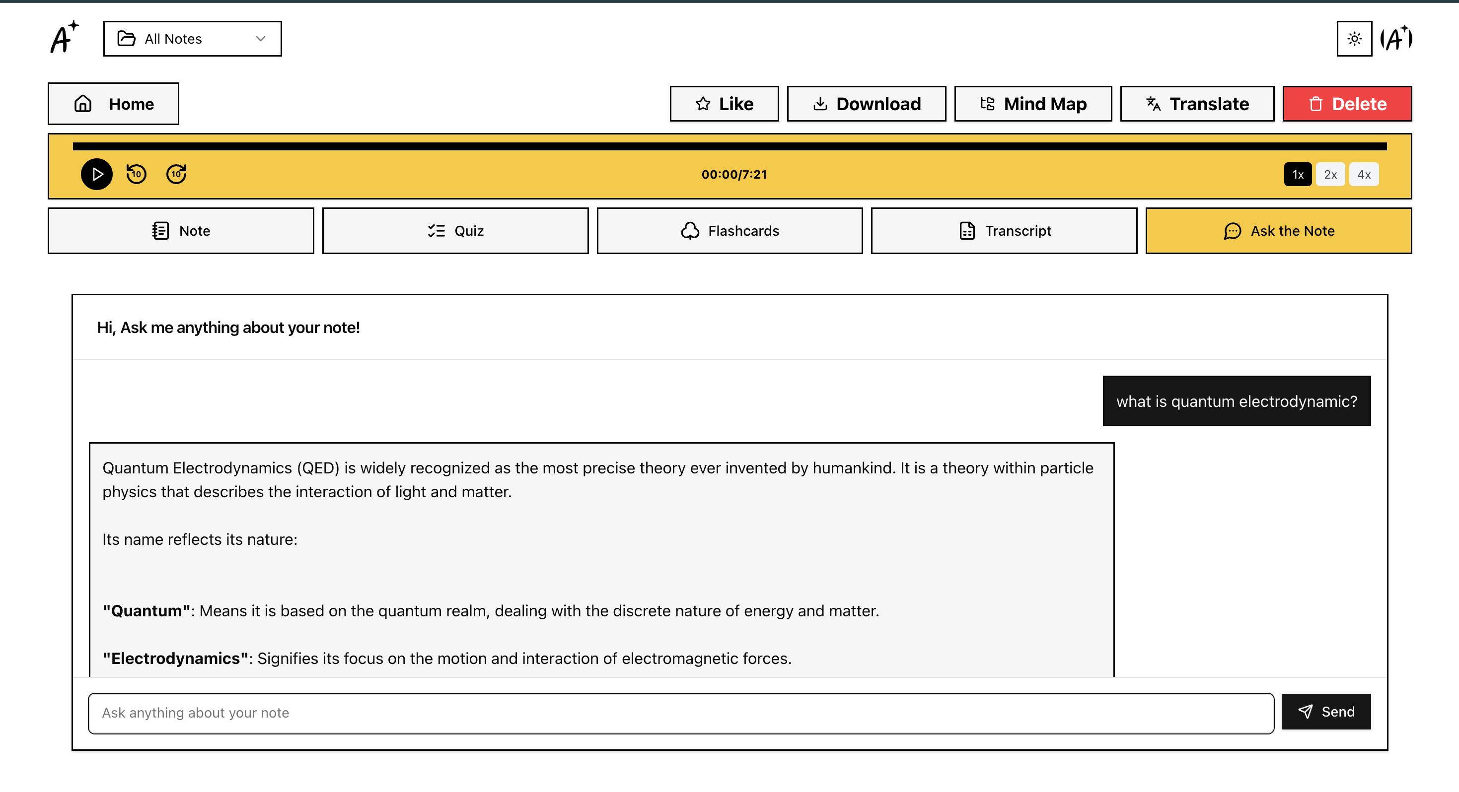
Task: Delete this note
Action: click(x=1346, y=104)
